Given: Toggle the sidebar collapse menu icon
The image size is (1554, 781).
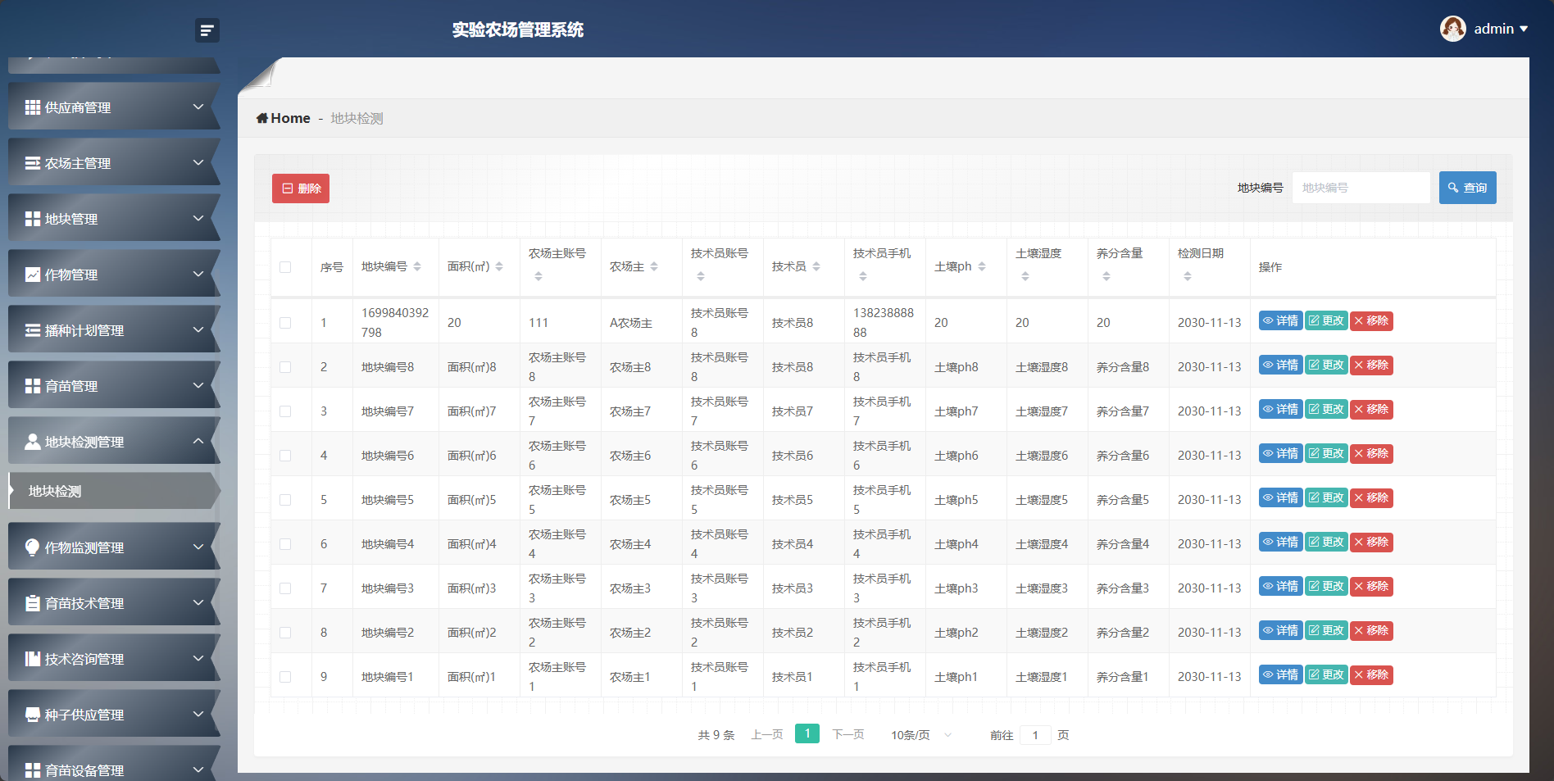Looking at the screenshot, I should pyautogui.click(x=207, y=30).
